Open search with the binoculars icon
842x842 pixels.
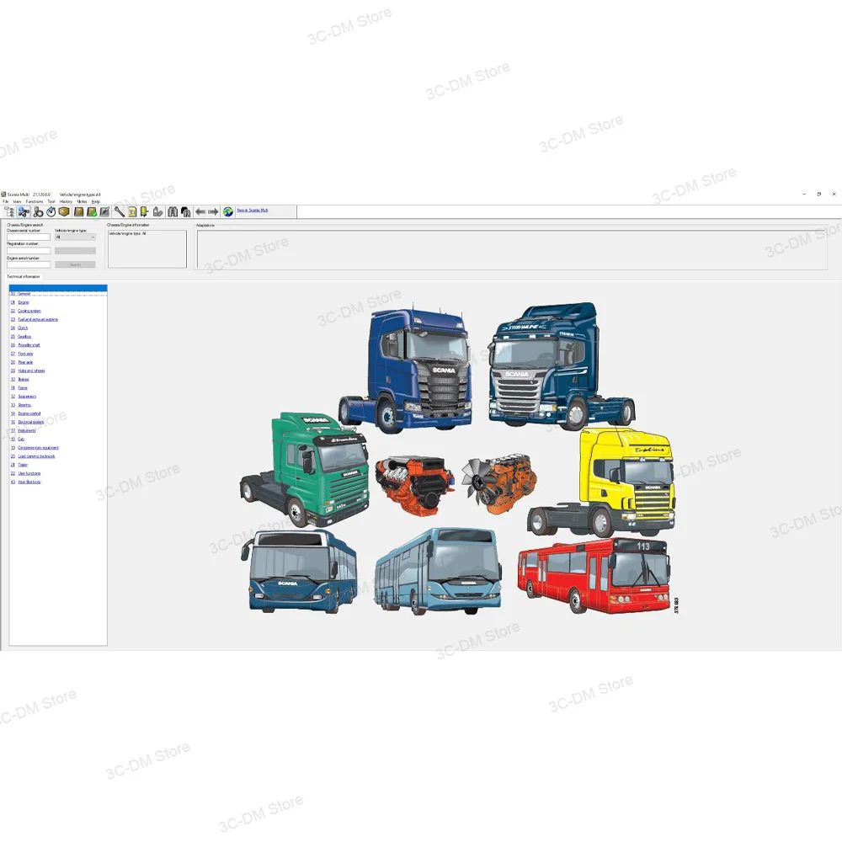click(x=173, y=212)
